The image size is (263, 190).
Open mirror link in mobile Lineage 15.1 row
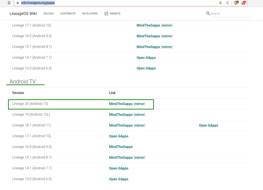click(167, 47)
